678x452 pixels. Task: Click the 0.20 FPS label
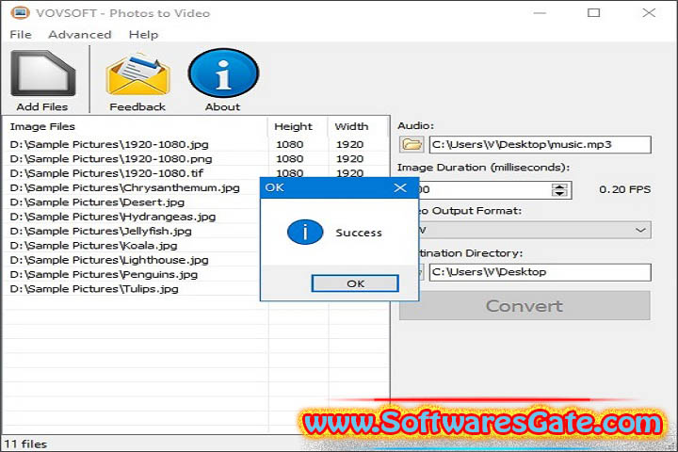pyautogui.click(x=625, y=189)
